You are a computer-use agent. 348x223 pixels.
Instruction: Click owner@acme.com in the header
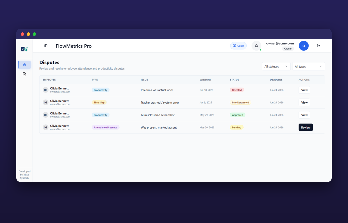(x=280, y=43)
